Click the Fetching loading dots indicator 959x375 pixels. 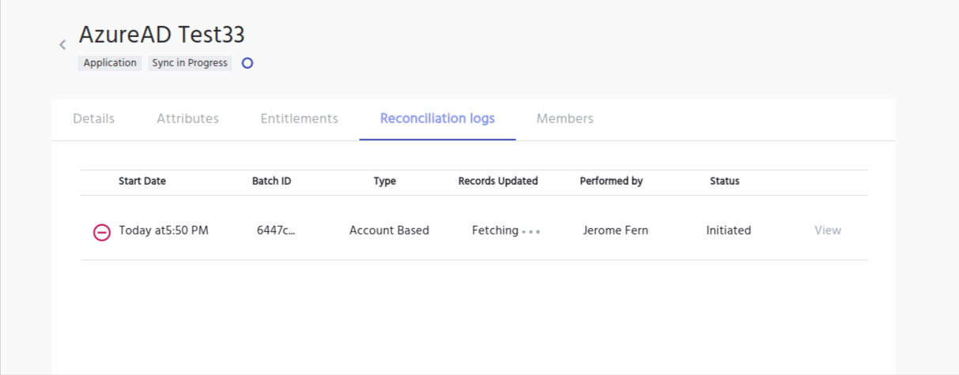coord(531,232)
